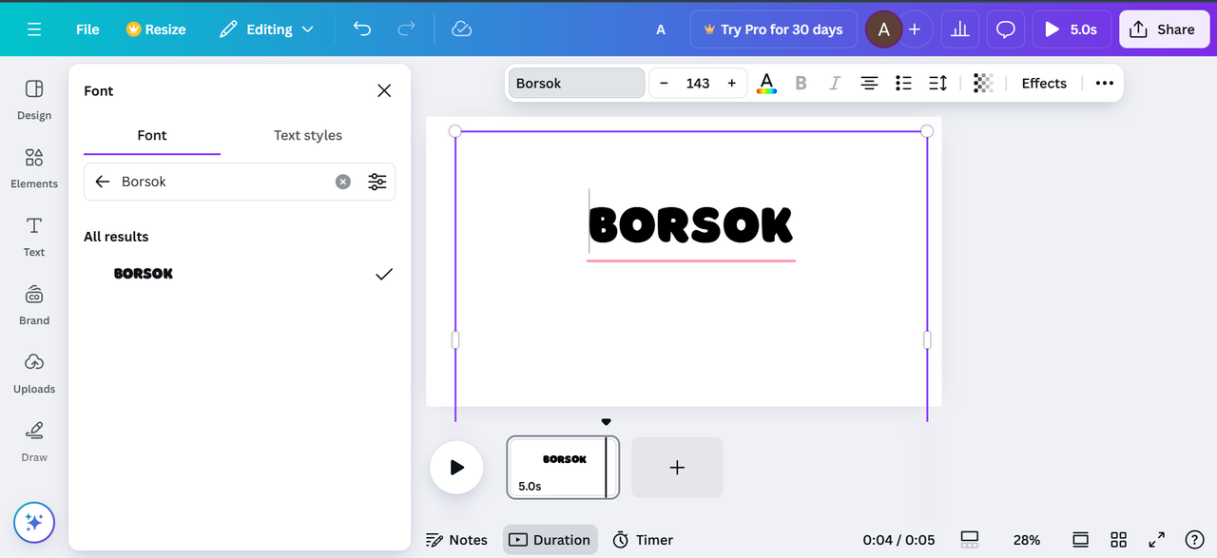Open the text color picker
Image resolution: width=1217 pixels, height=558 pixels.
tap(766, 84)
